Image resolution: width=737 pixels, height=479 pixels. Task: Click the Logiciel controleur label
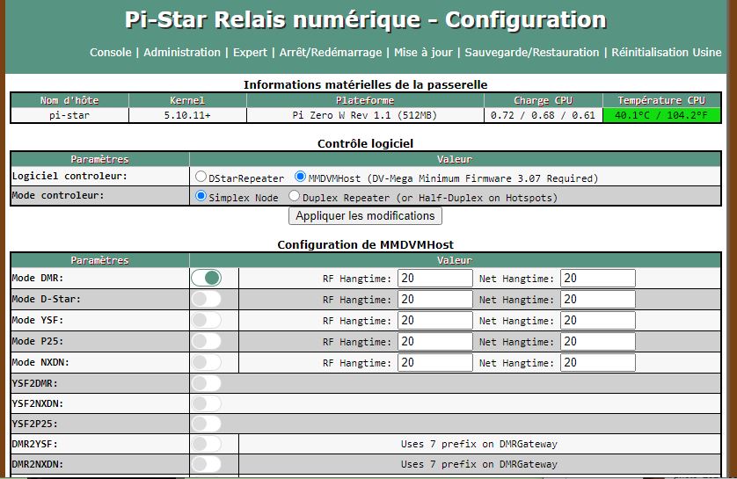pos(69,176)
